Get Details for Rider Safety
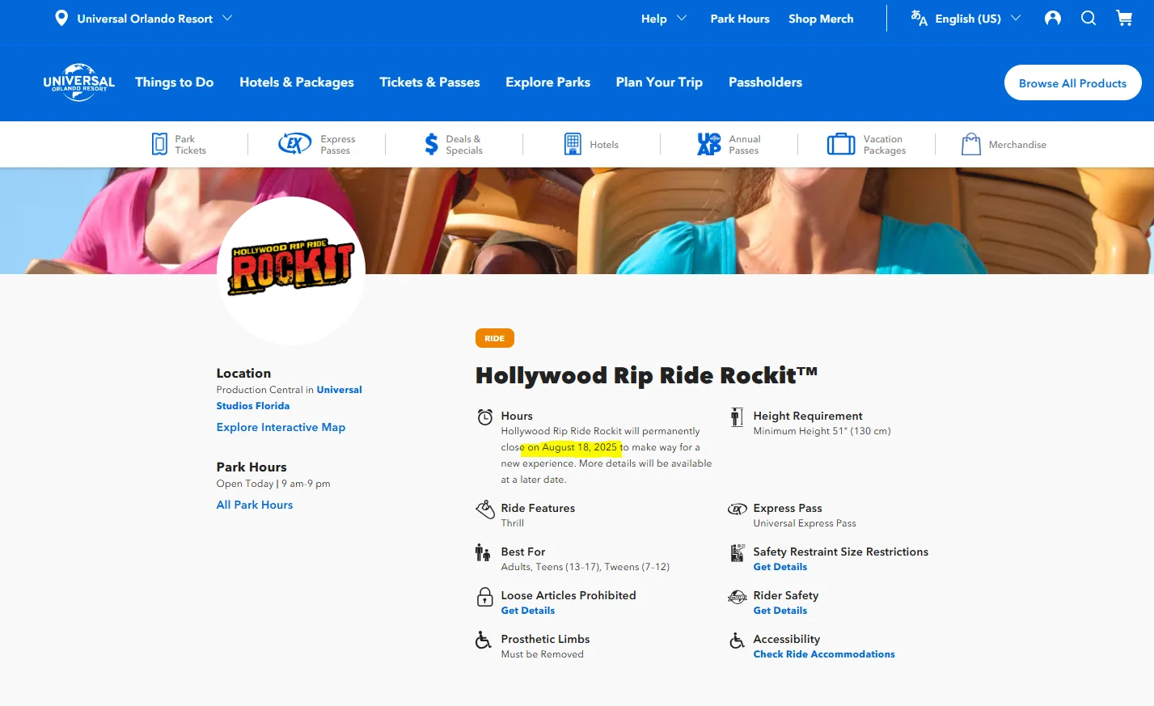This screenshot has width=1154, height=706. (780, 611)
